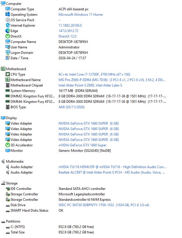Image resolution: width=182 pixels, height=238 pixels.
Task: Select the Partitions section heading
Action: point(13,221)
